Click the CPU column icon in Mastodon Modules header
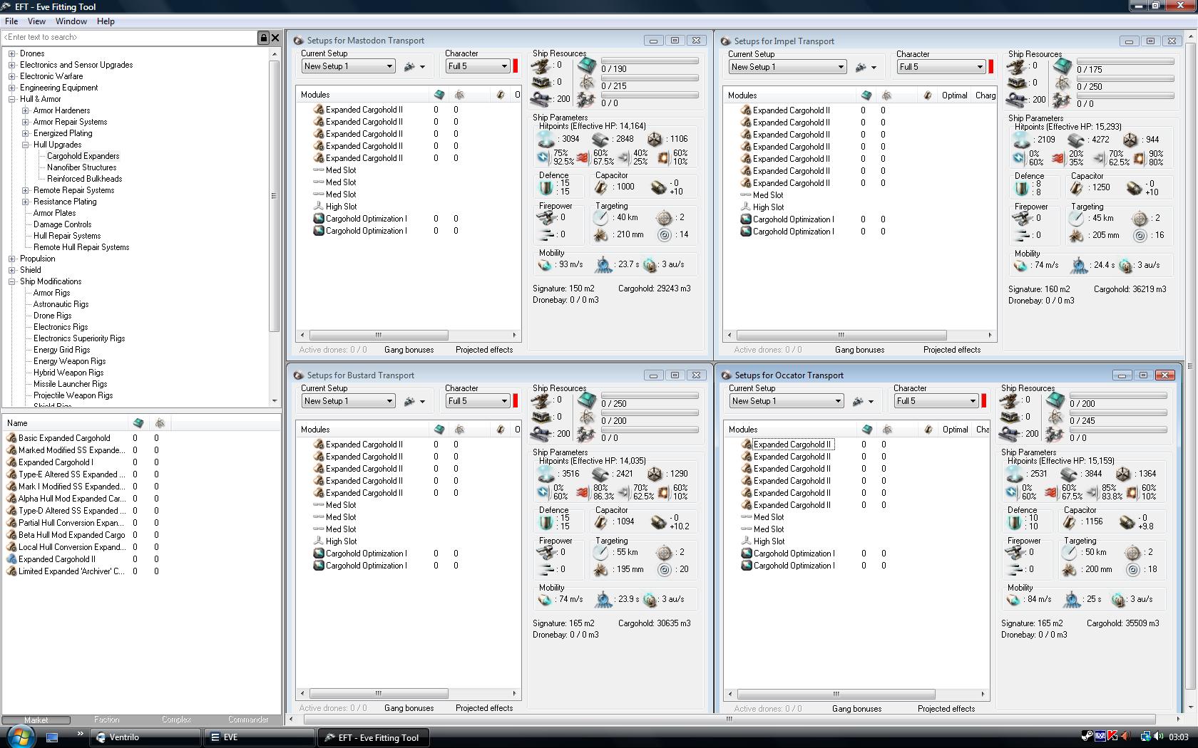The height and width of the screenshot is (748, 1198). click(439, 95)
